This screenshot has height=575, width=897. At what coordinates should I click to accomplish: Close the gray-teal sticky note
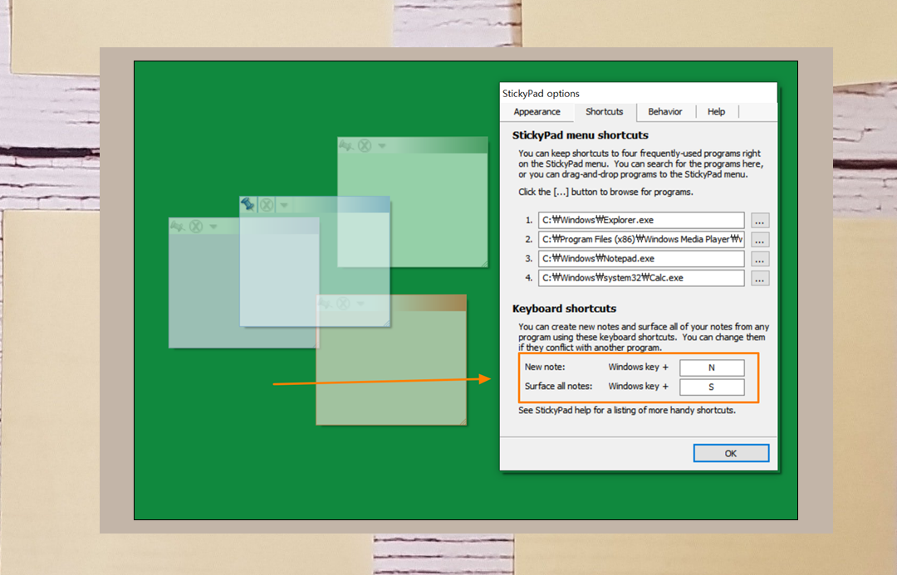point(196,227)
